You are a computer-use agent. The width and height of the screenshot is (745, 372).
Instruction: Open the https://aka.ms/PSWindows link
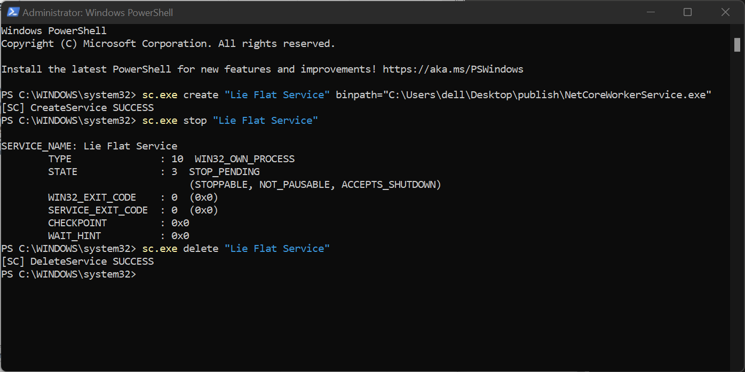(x=453, y=69)
